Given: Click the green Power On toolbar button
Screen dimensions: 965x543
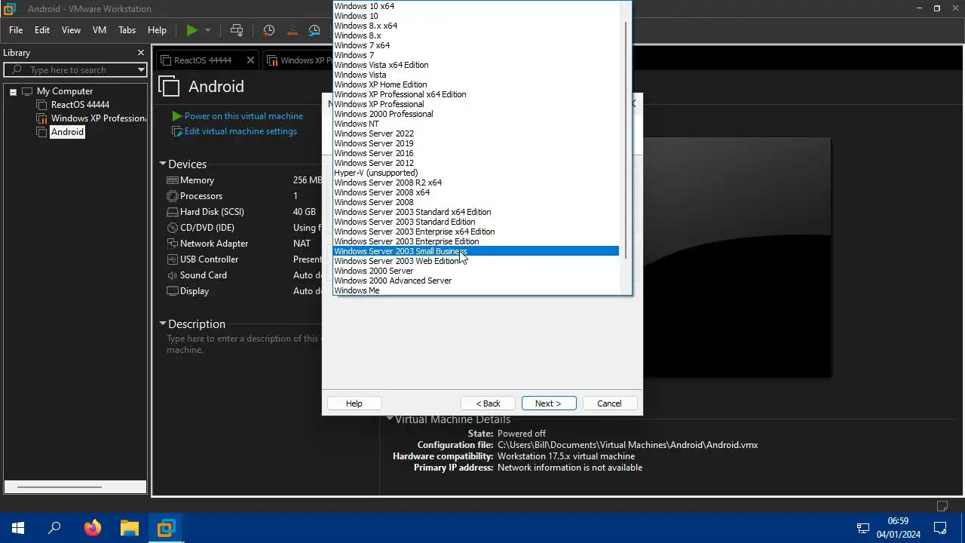Looking at the screenshot, I should coord(191,30).
